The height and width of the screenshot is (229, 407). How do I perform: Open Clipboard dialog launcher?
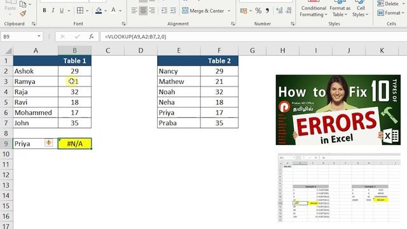pos(34,24)
